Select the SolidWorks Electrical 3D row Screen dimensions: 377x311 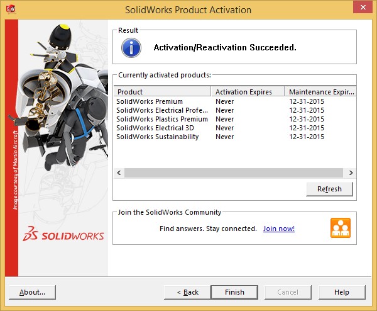[x=235, y=128]
